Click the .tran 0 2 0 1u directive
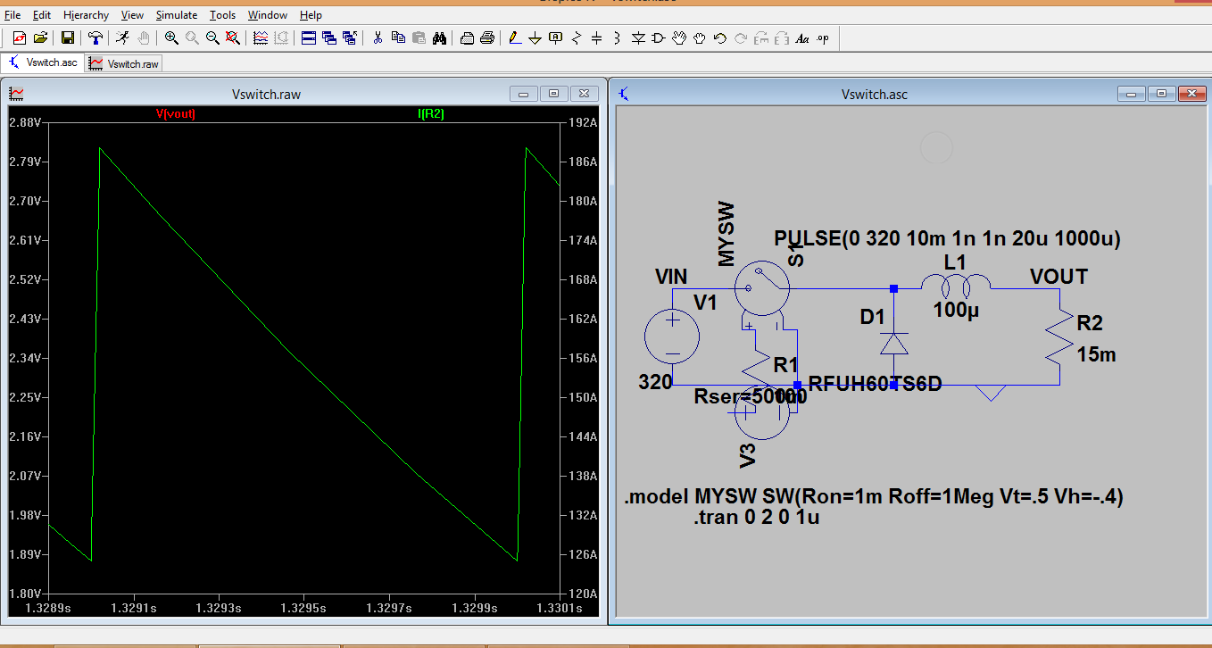This screenshot has height=648, width=1212. click(756, 517)
